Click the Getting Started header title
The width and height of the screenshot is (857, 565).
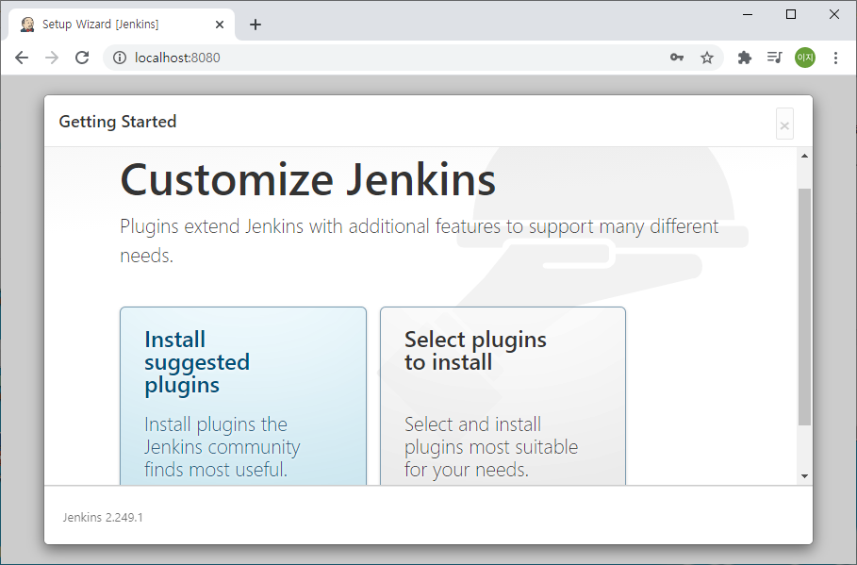click(118, 122)
